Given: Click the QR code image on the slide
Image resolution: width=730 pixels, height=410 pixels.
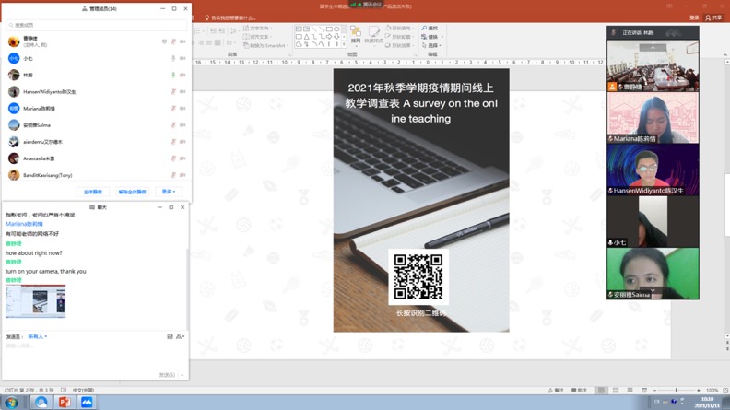Looking at the screenshot, I should (418, 277).
